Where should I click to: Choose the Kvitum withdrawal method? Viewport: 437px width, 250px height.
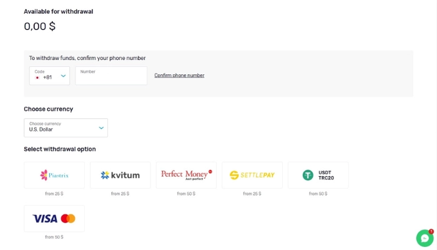click(120, 175)
